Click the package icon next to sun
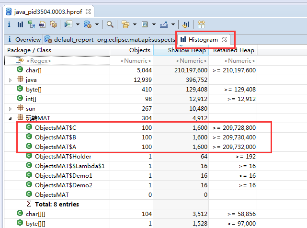307x228 pixels. pos(20,108)
